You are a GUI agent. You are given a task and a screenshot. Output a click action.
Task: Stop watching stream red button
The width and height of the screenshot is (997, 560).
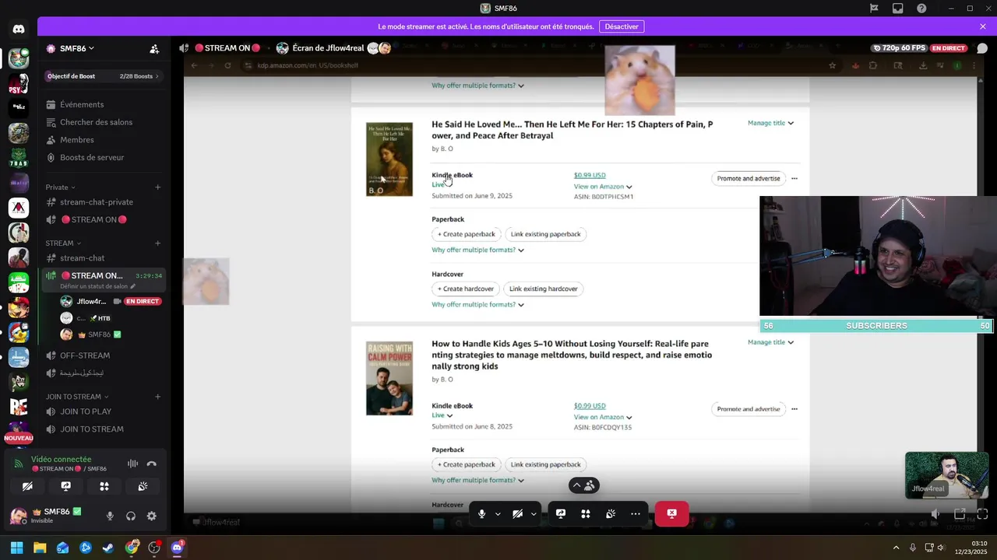pyautogui.click(x=671, y=513)
